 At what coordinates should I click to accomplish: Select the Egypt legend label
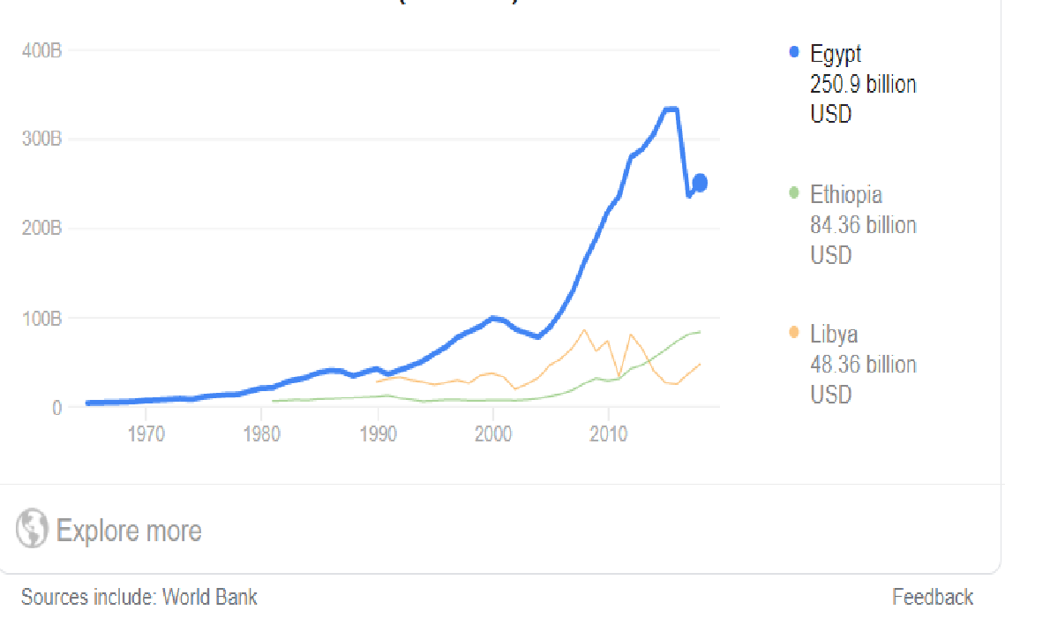point(835,54)
